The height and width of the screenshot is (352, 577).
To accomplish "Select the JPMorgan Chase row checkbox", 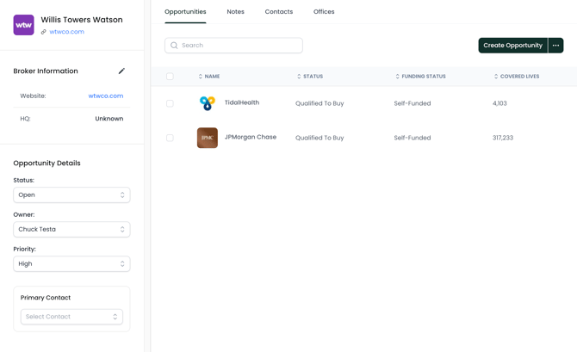I will tap(170, 138).
